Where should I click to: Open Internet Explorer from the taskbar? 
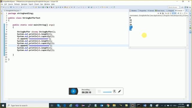(71, 105)
